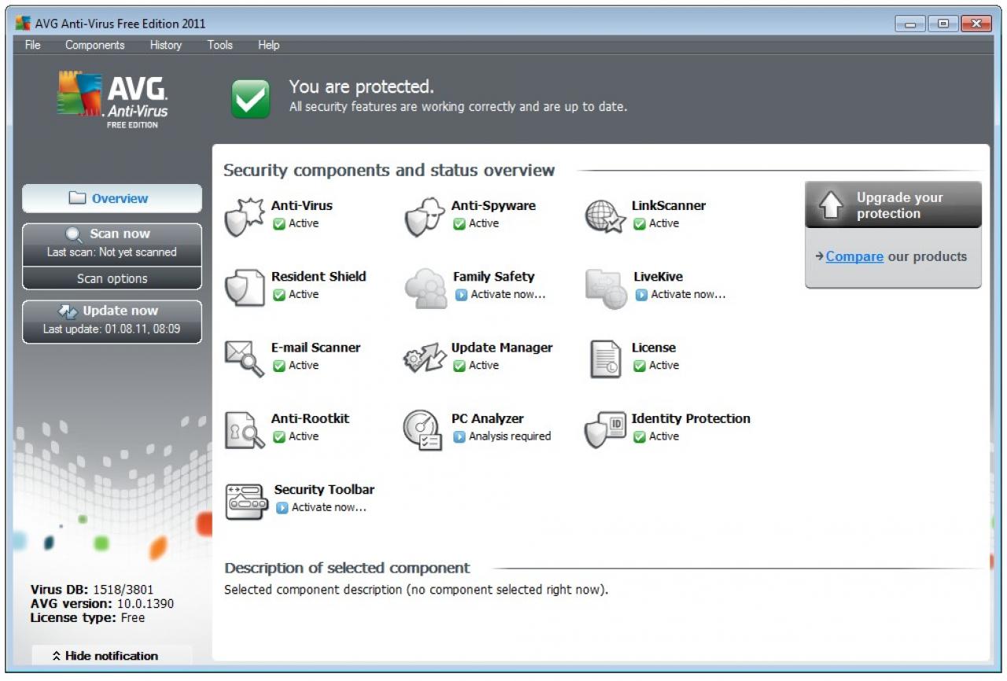Viewport: 1007px width, 681px height.
Task: Click the AVG Anti-Virus logo
Action: (113, 99)
